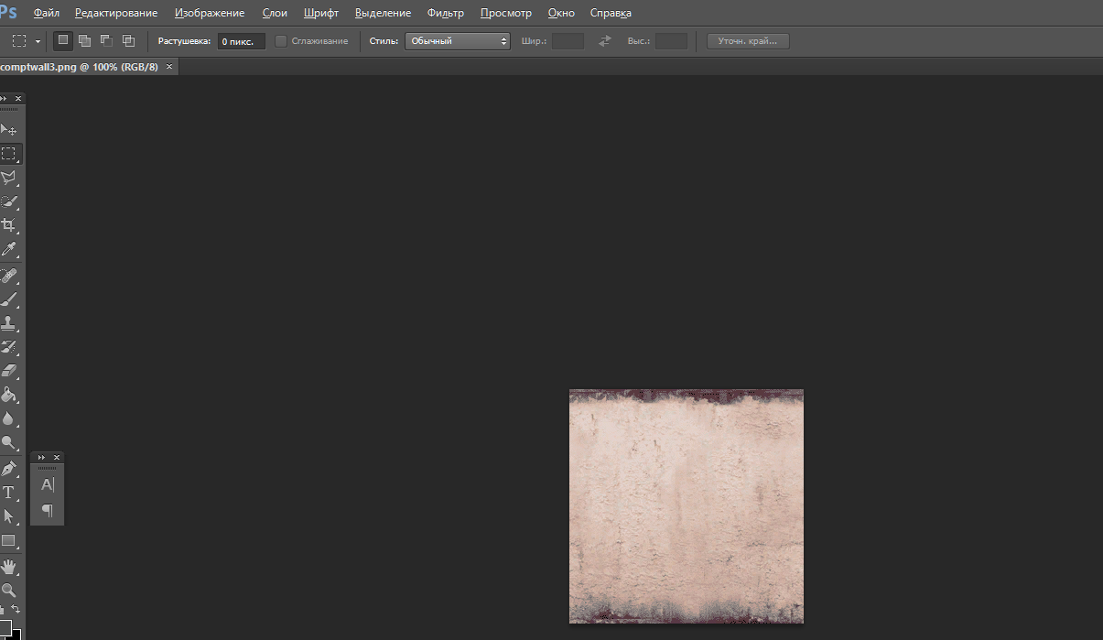Select the Horizontal Type tool
Screen dimensions: 1103x640
tap(9, 493)
